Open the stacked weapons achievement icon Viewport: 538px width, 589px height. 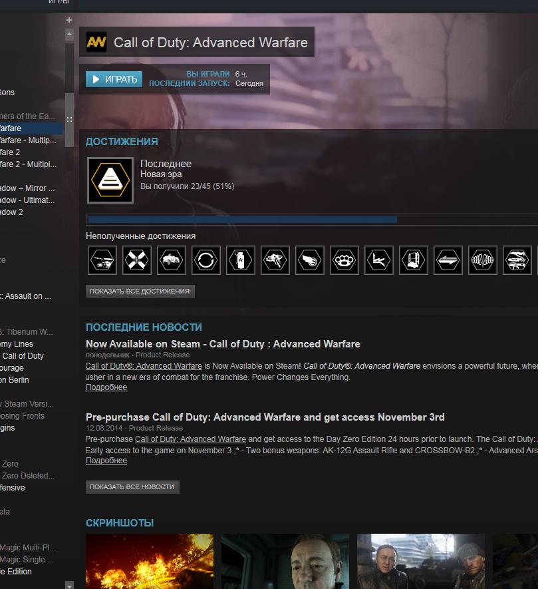pos(517,260)
